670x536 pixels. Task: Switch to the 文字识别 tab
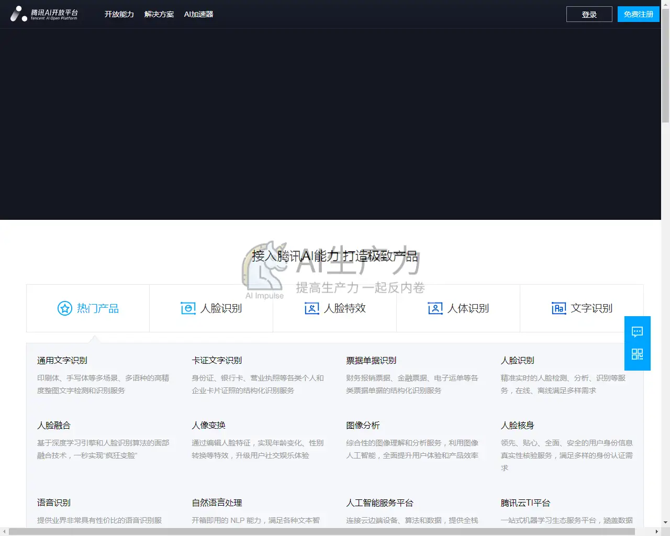point(582,308)
